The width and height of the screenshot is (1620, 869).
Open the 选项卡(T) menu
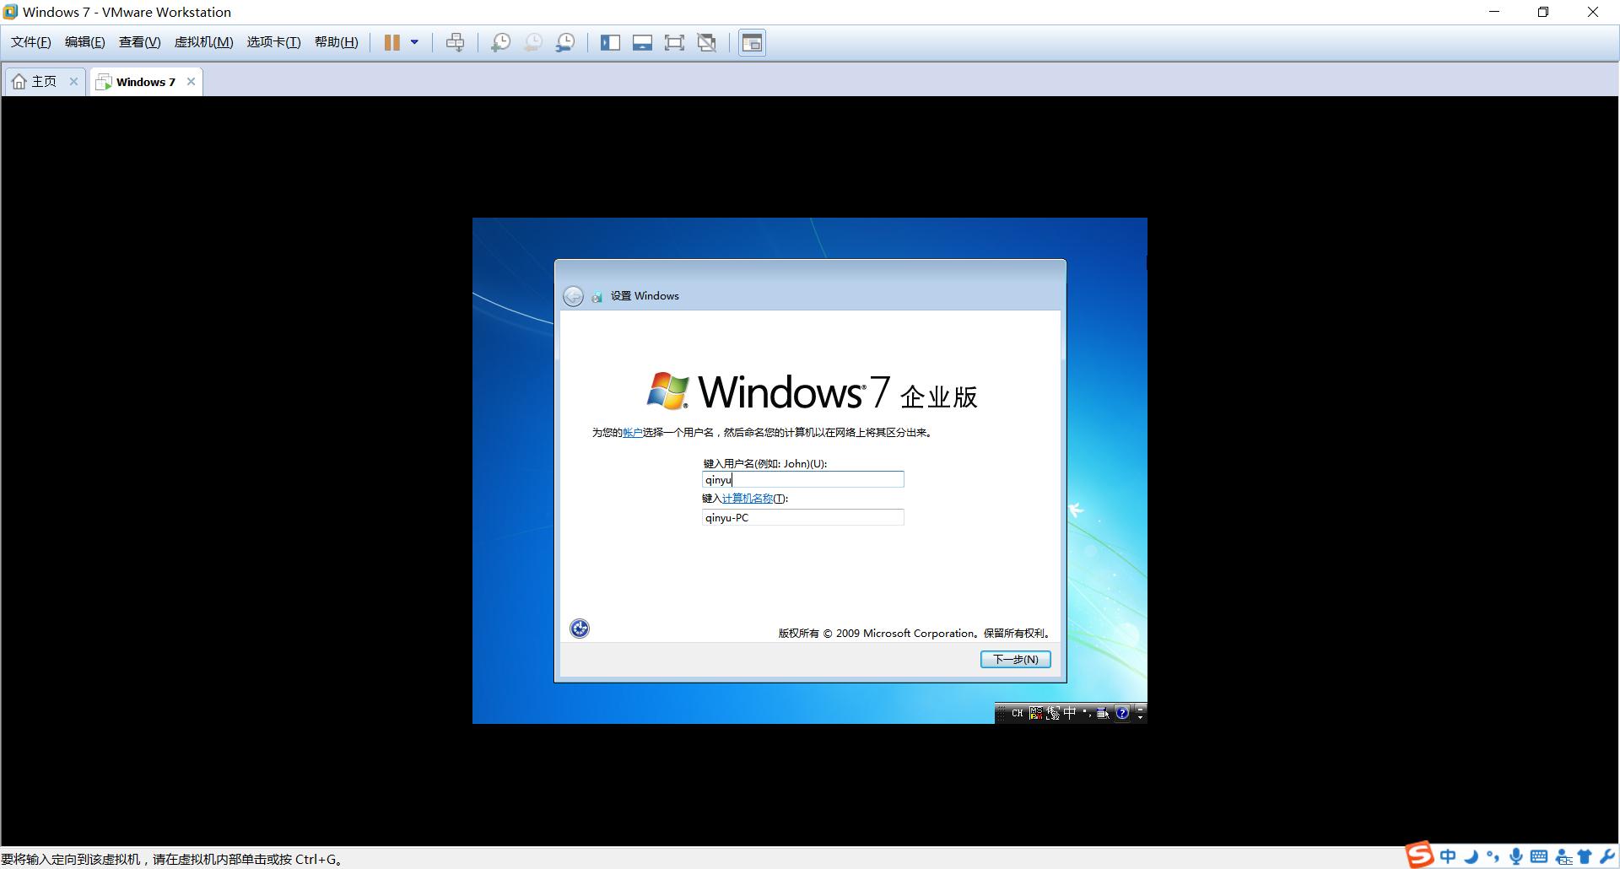[x=273, y=42]
